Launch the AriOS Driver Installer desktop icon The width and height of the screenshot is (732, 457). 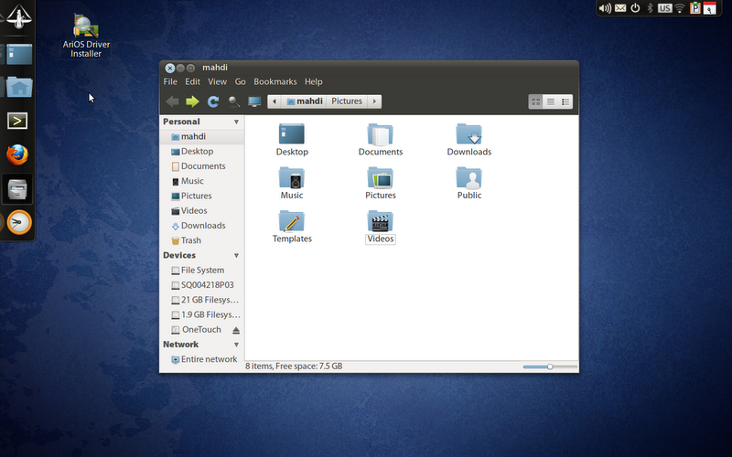(x=86, y=37)
